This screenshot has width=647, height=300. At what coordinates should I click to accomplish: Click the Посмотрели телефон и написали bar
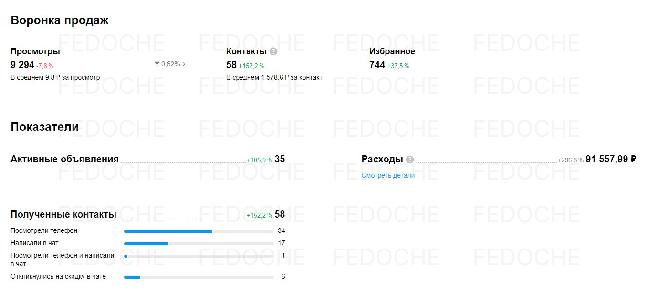pyautogui.click(x=198, y=256)
